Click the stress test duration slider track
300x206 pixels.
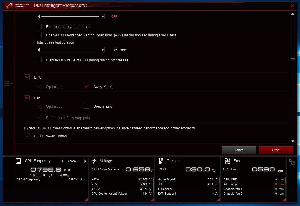(x=70, y=50)
